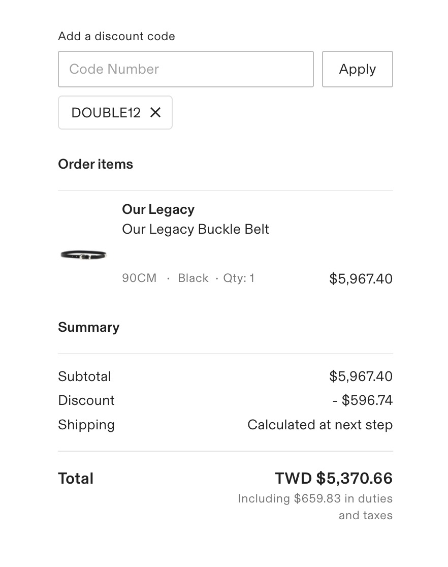The width and height of the screenshot is (448, 567).
Task: Open the Our Legacy Buckle Belt title
Action: [196, 229]
